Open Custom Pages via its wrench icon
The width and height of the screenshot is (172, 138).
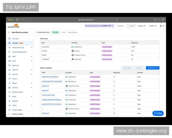coord(9,110)
